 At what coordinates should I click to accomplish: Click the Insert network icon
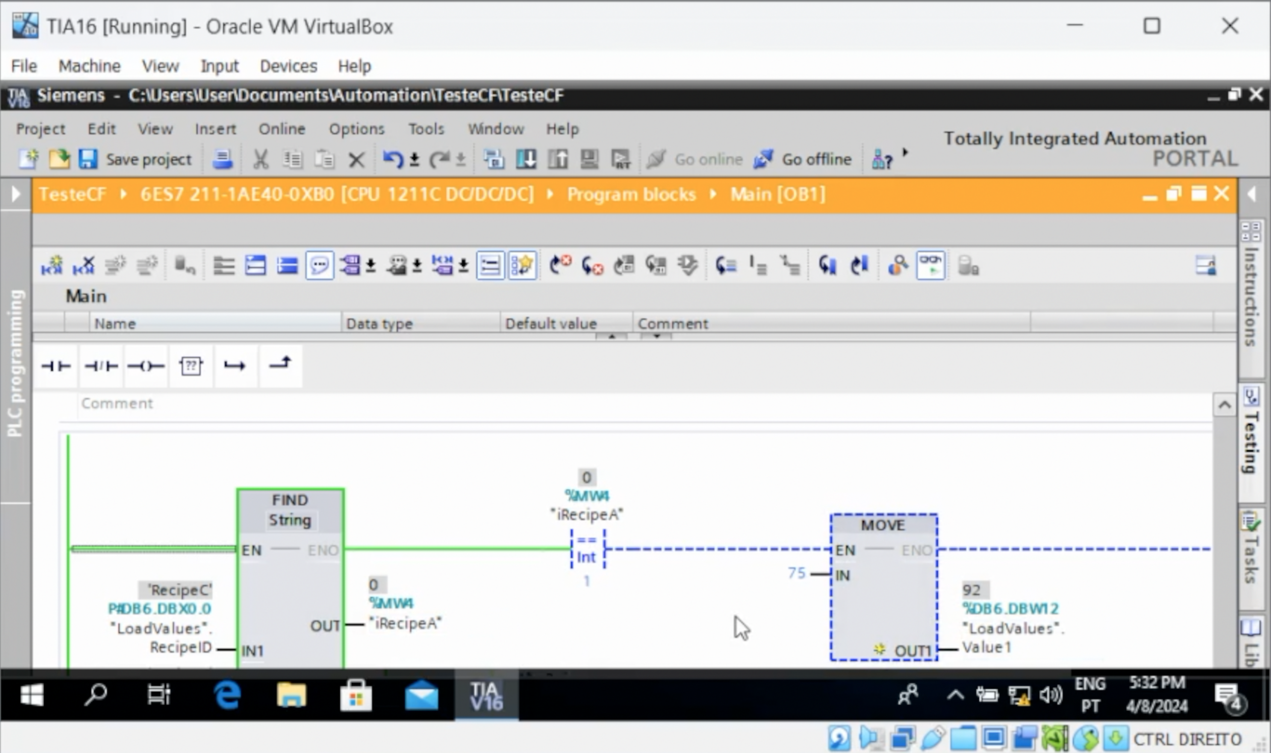[x=52, y=265]
